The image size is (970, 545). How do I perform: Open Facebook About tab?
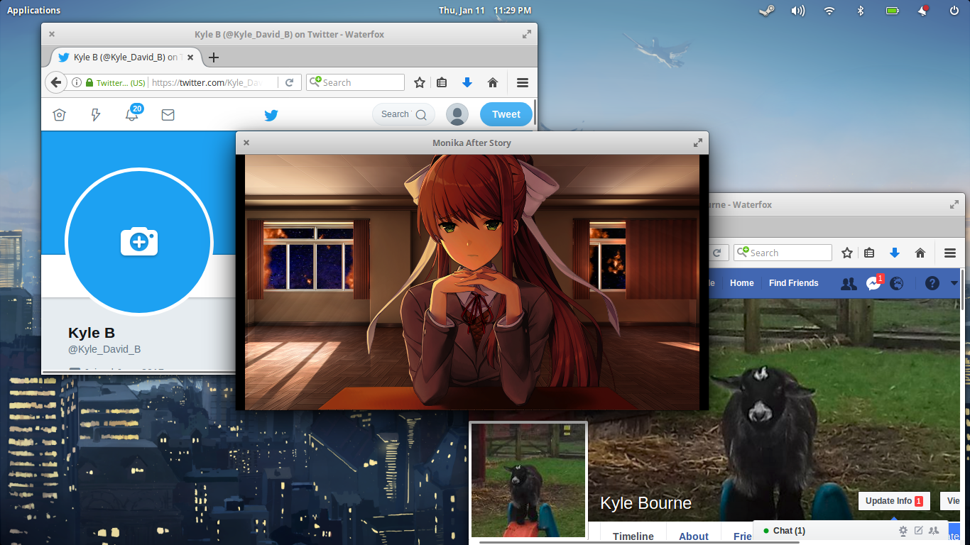coord(694,536)
